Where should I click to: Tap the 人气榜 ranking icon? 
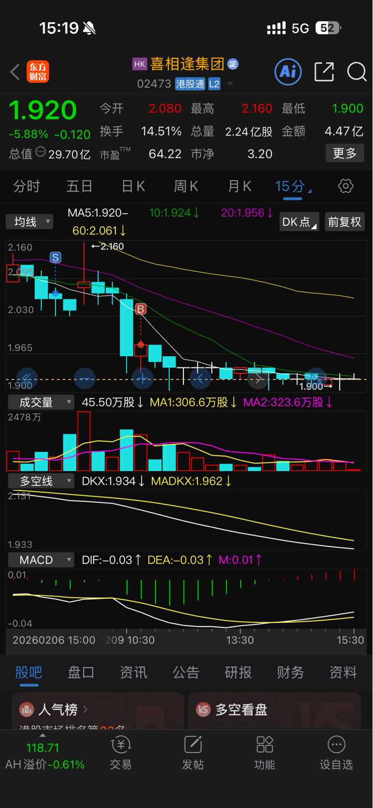point(26,709)
